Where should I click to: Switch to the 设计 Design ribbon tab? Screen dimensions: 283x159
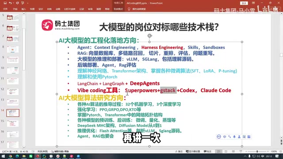pyautogui.click(x=41, y=9)
